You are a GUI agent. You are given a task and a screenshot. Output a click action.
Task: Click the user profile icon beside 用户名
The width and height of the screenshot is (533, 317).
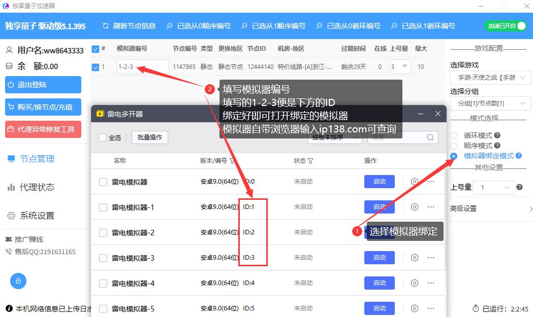pyautogui.click(x=10, y=51)
